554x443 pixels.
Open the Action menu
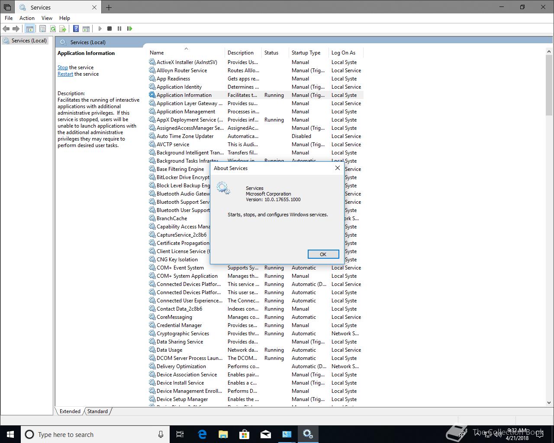pos(27,18)
